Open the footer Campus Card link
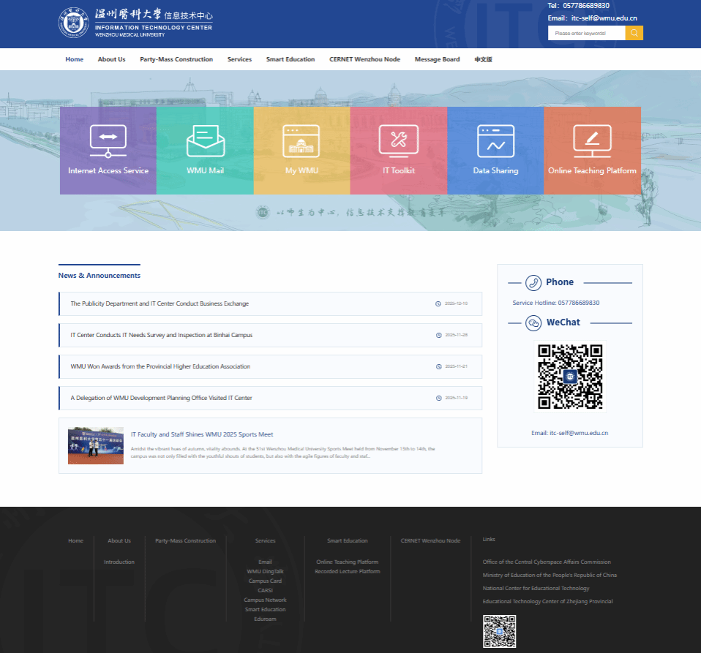Screen dimensions: 701x653 265,581
